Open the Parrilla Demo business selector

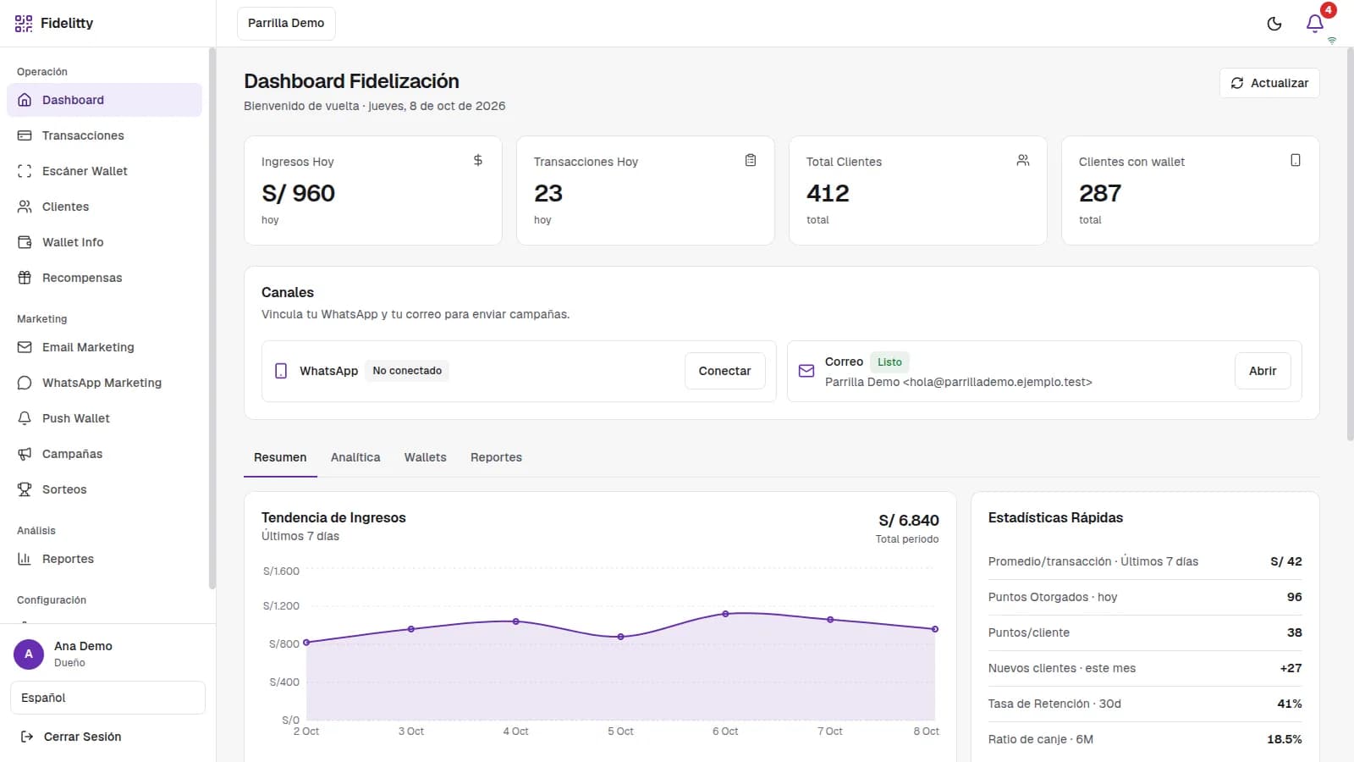[286, 24]
